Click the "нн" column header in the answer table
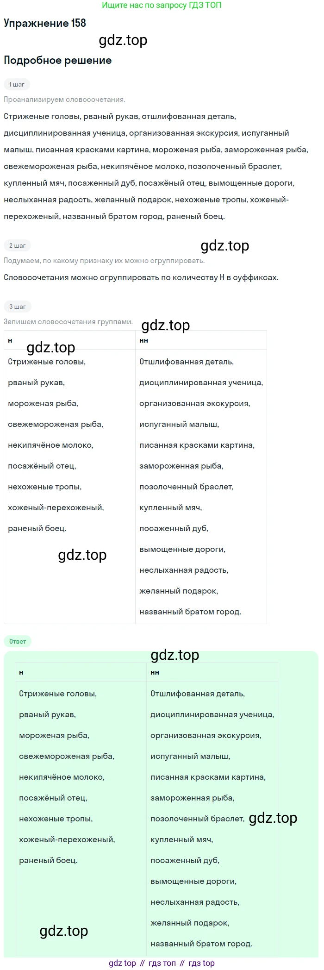 [x=155, y=672]
